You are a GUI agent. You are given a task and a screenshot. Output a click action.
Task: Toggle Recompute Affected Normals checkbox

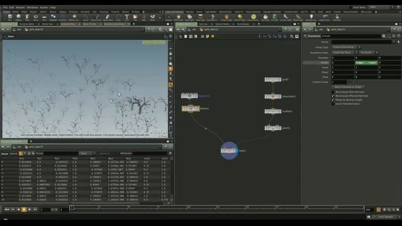click(333, 96)
